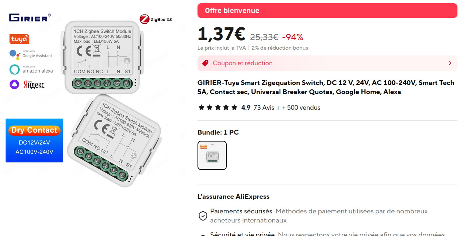This screenshot has height=236, width=464.
Task: Open the Coupon et réduction section
Action: (x=327, y=63)
